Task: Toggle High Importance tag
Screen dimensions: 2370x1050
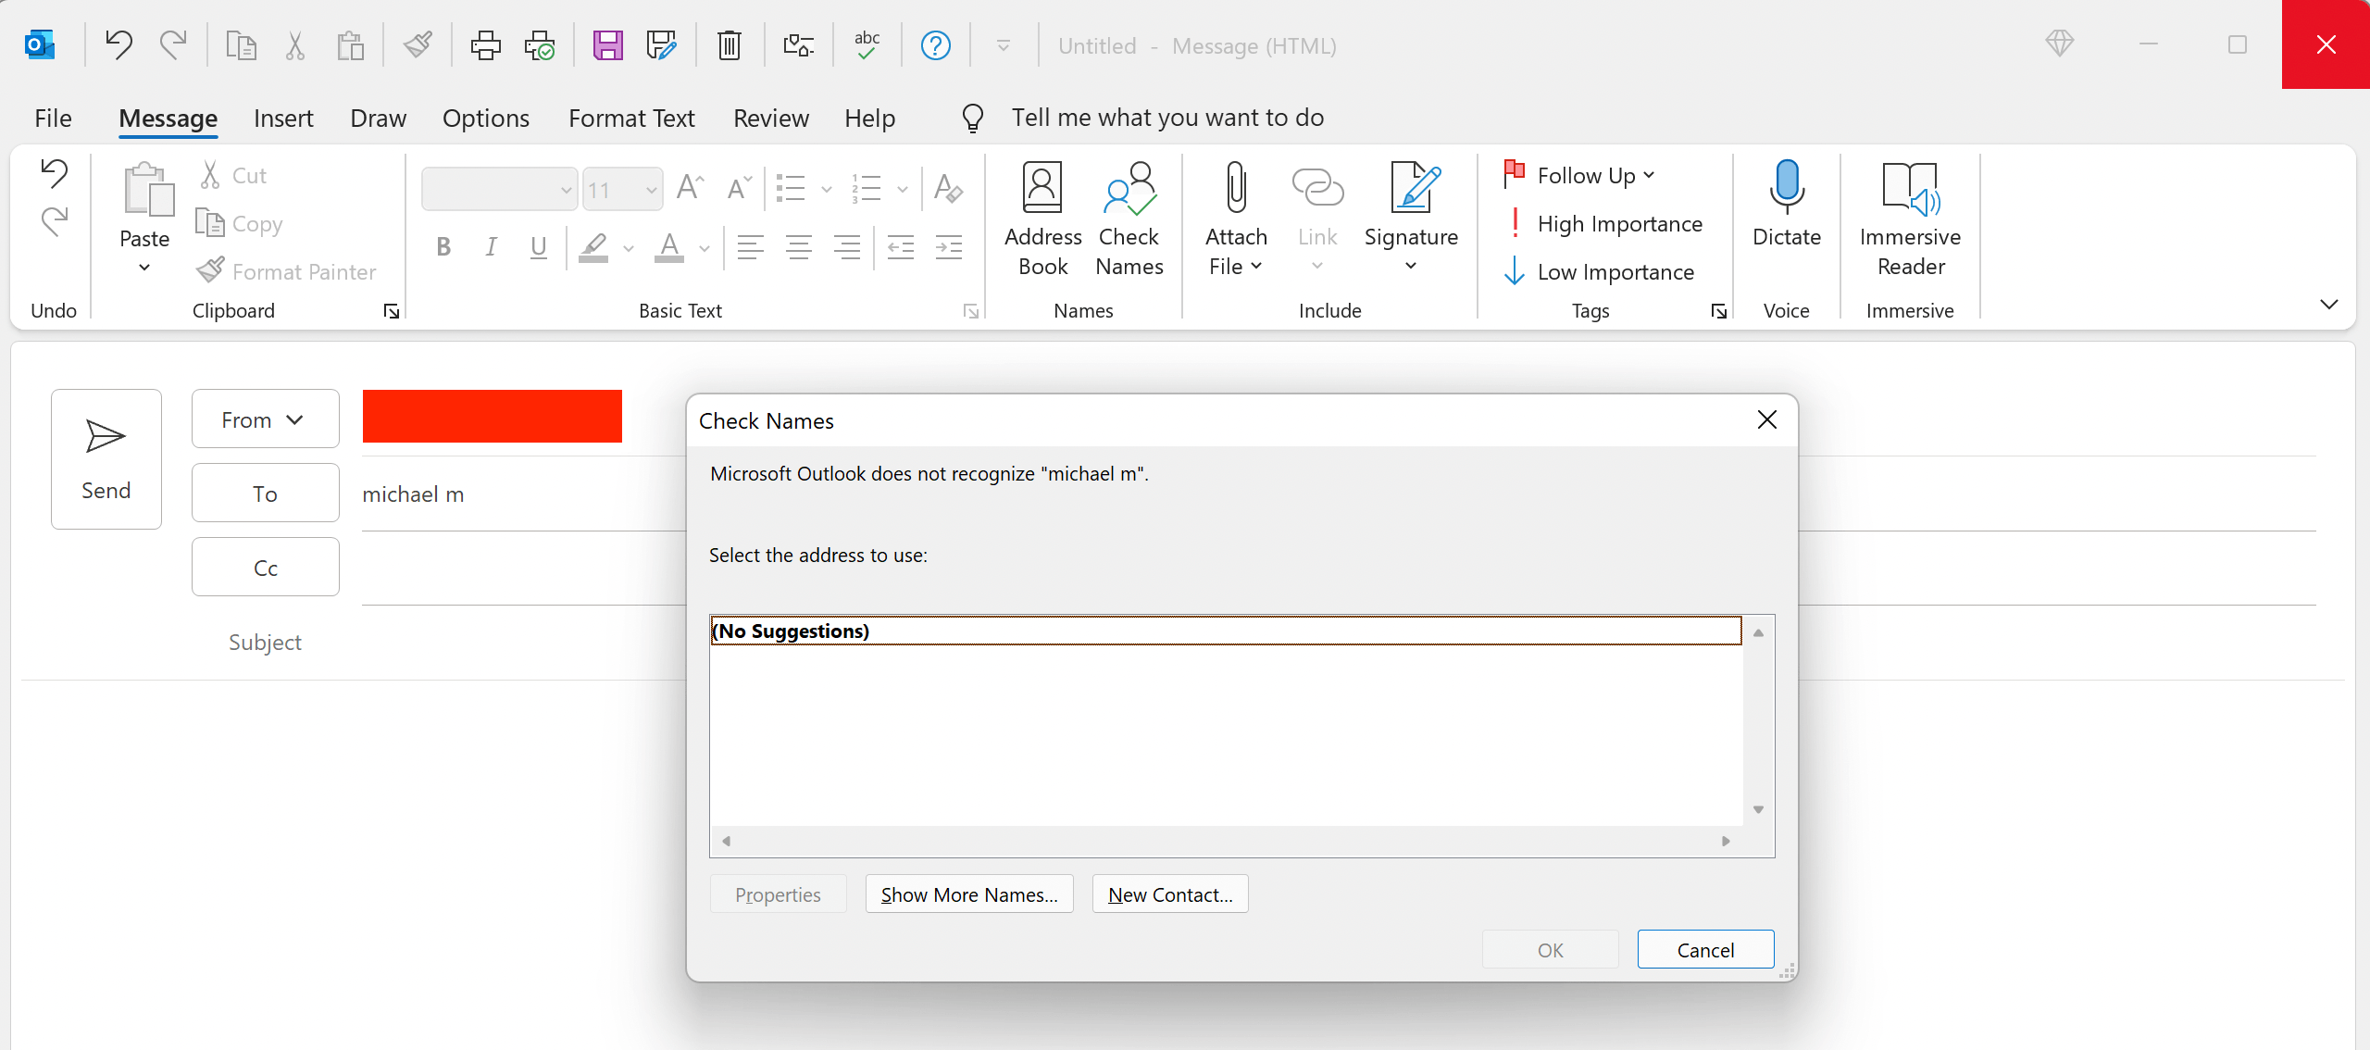Action: point(1605,224)
